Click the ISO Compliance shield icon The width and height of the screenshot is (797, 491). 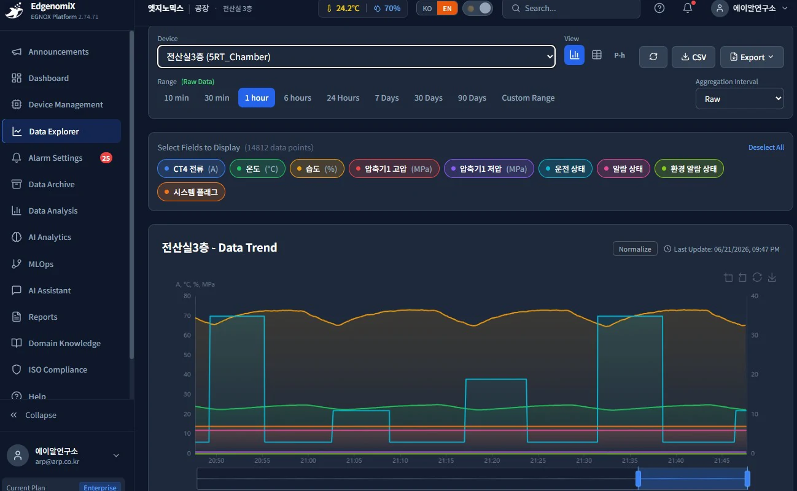pos(17,370)
